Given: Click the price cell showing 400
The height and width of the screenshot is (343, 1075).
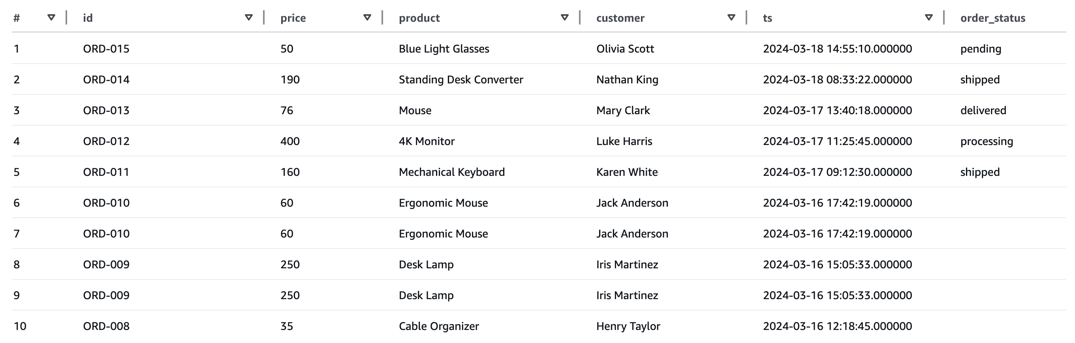Looking at the screenshot, I should [x=289, y=141].
